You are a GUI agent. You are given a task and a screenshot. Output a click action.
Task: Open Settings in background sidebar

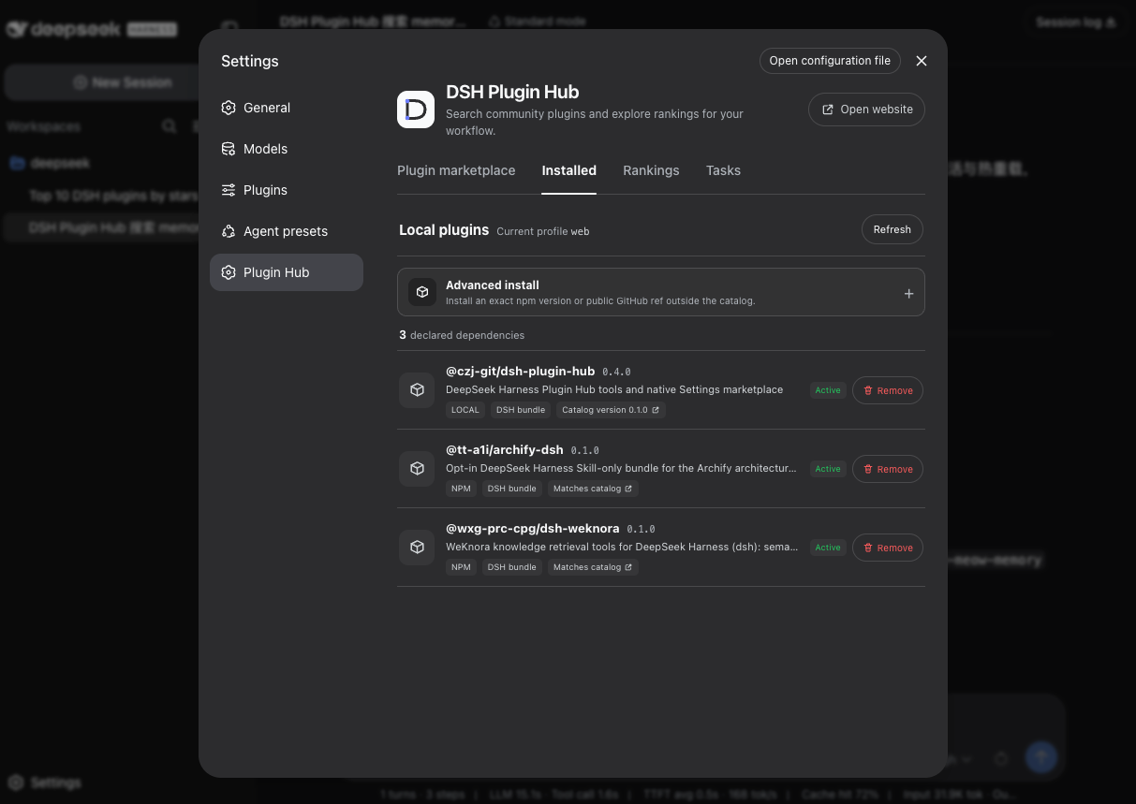[x=45, y=782]
